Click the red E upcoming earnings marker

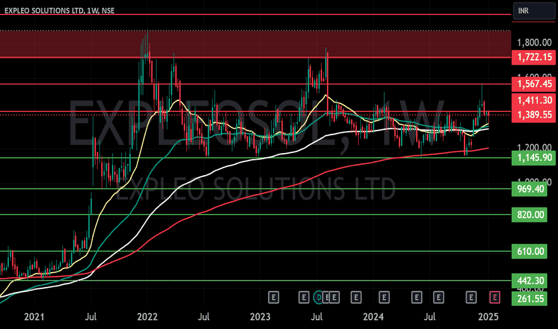click(x=495, y=297)
